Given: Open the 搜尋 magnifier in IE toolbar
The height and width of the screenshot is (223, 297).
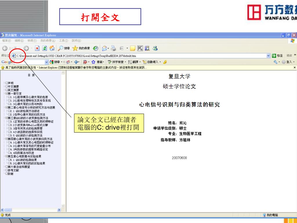Looking at the screenshot, I should (x=64, y=48).
